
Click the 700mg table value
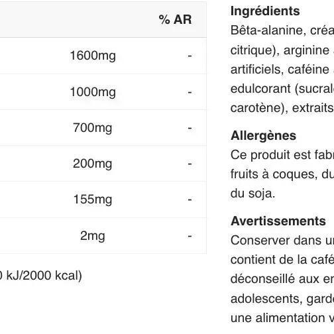[x=93, y=128]
